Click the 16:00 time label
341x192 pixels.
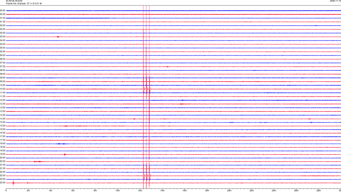2,129
